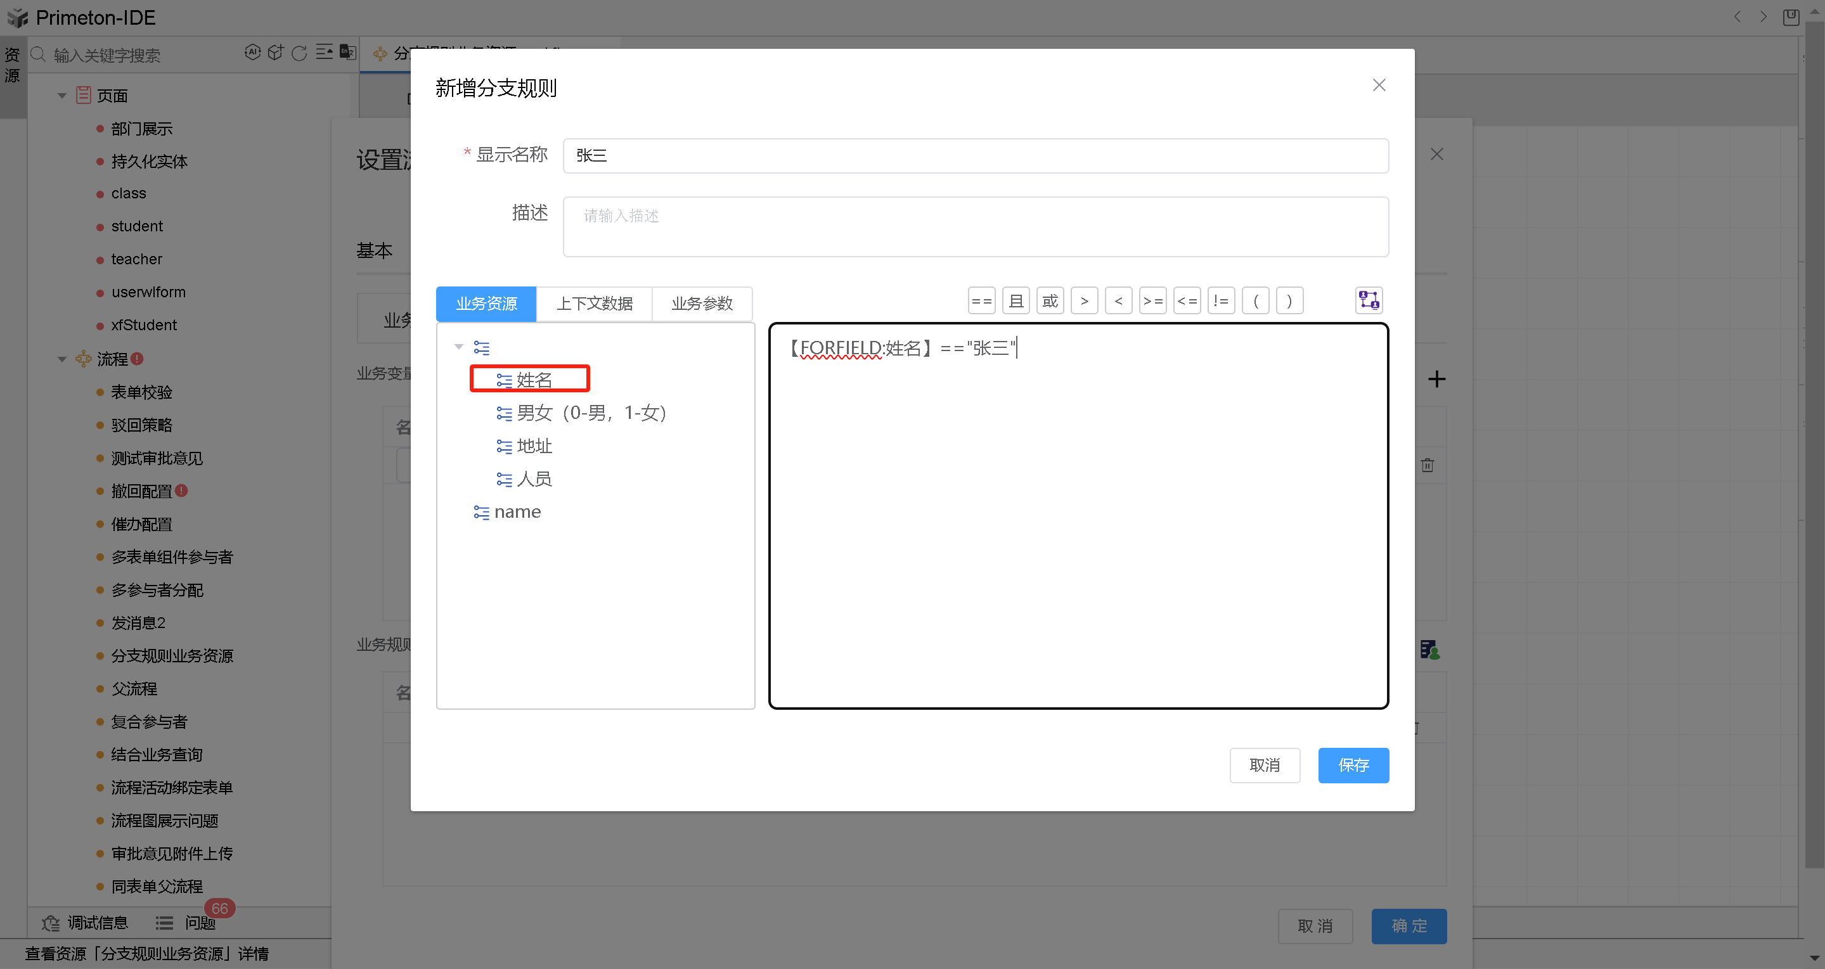Image resolution: width=1825 pixels, height=969 pixels.
Task: Close the 新增分支规则 dialog
Action: 1379,86
